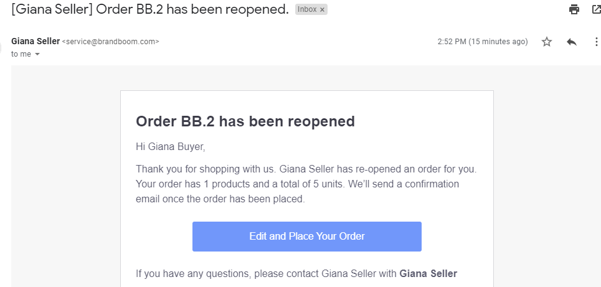Click 'Order BB.2 has been reopened' bold heading

(x=245, y=121)
